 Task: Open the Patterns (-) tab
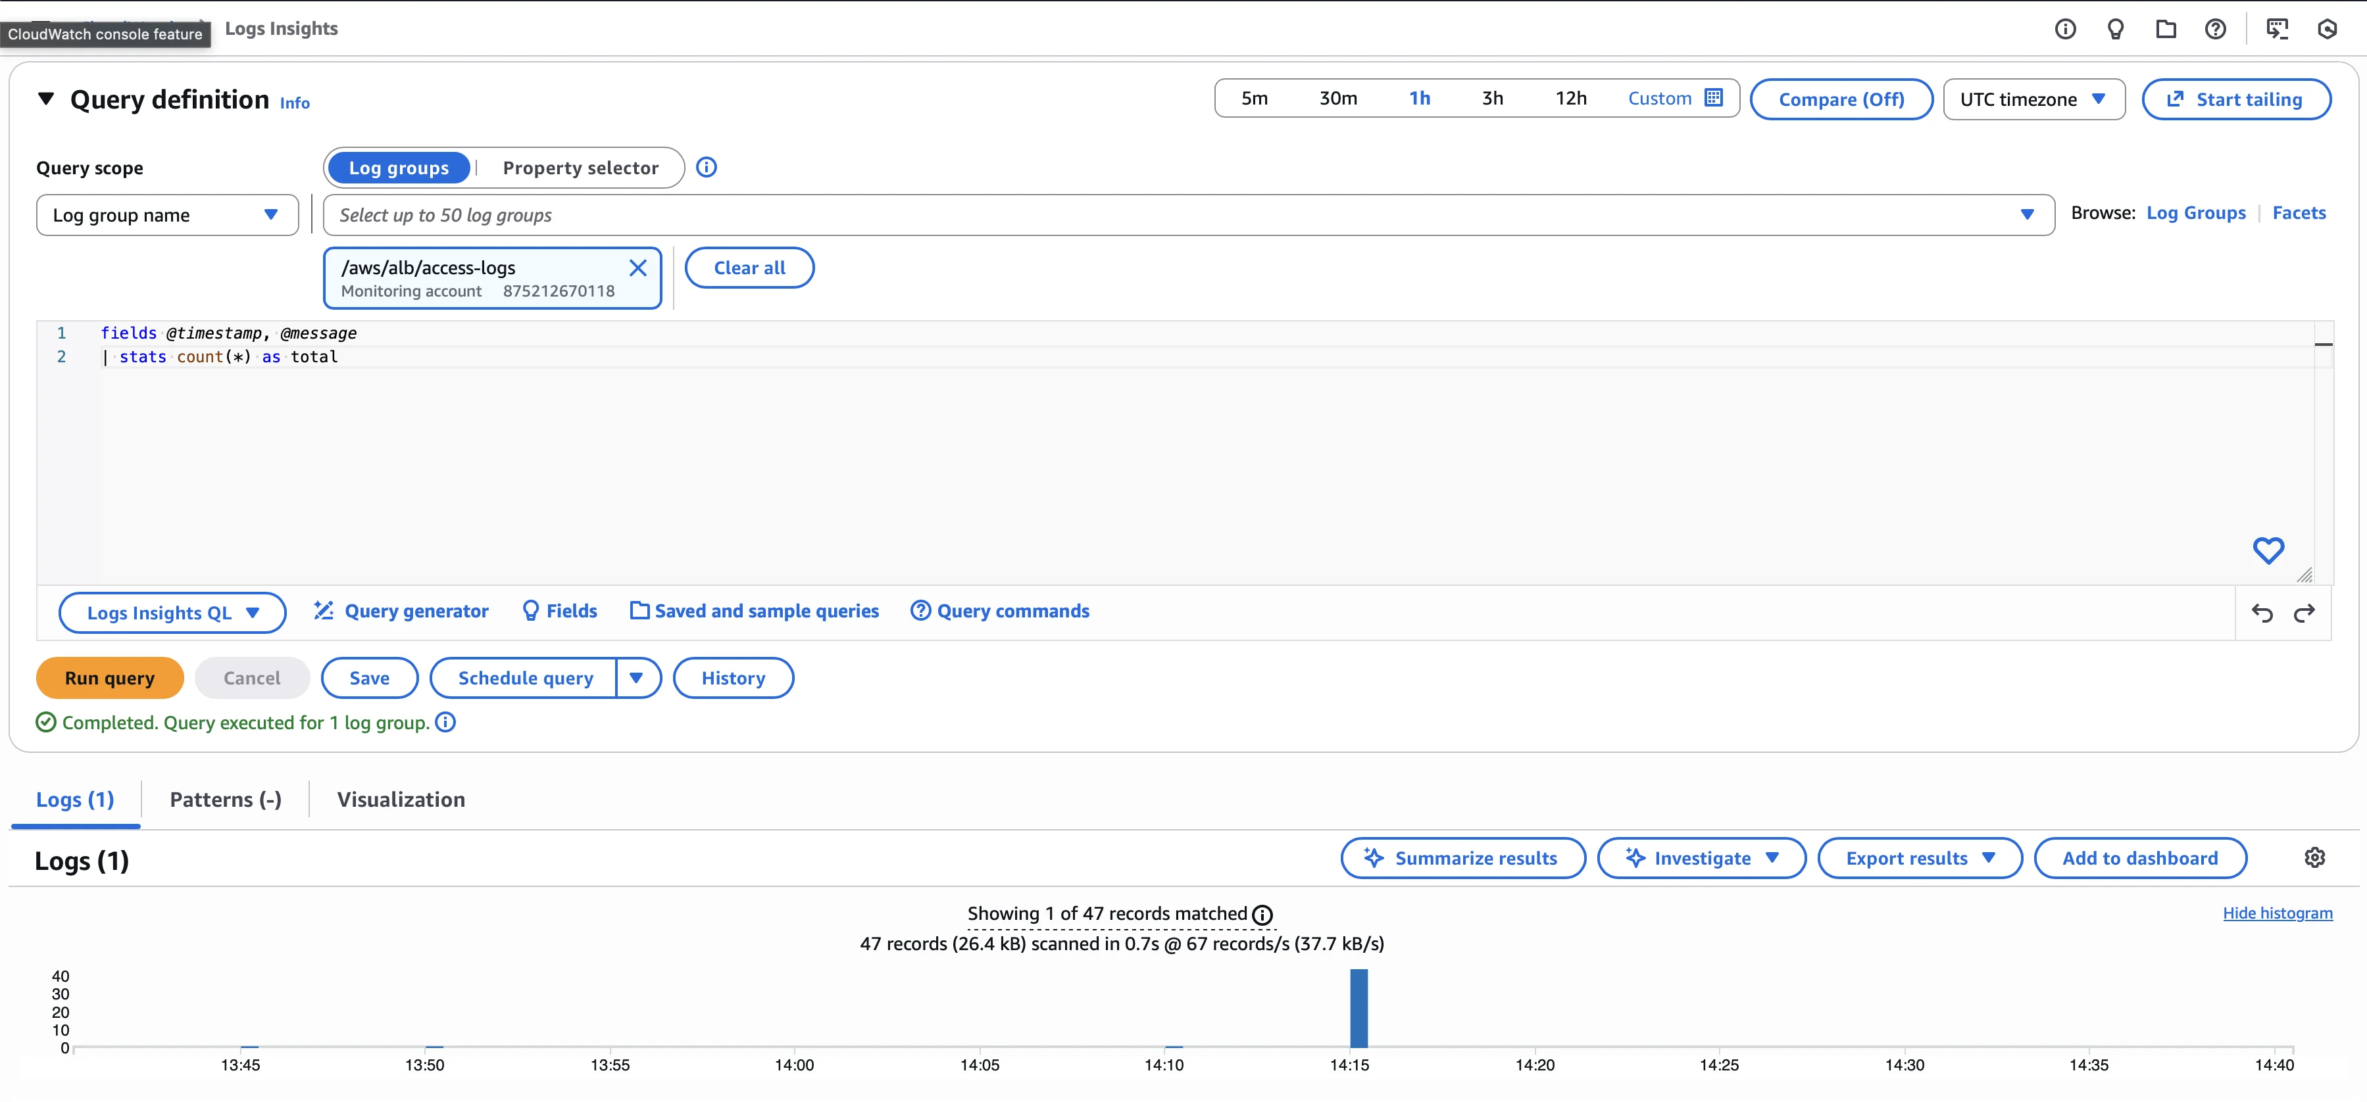(x=225, y=800)
